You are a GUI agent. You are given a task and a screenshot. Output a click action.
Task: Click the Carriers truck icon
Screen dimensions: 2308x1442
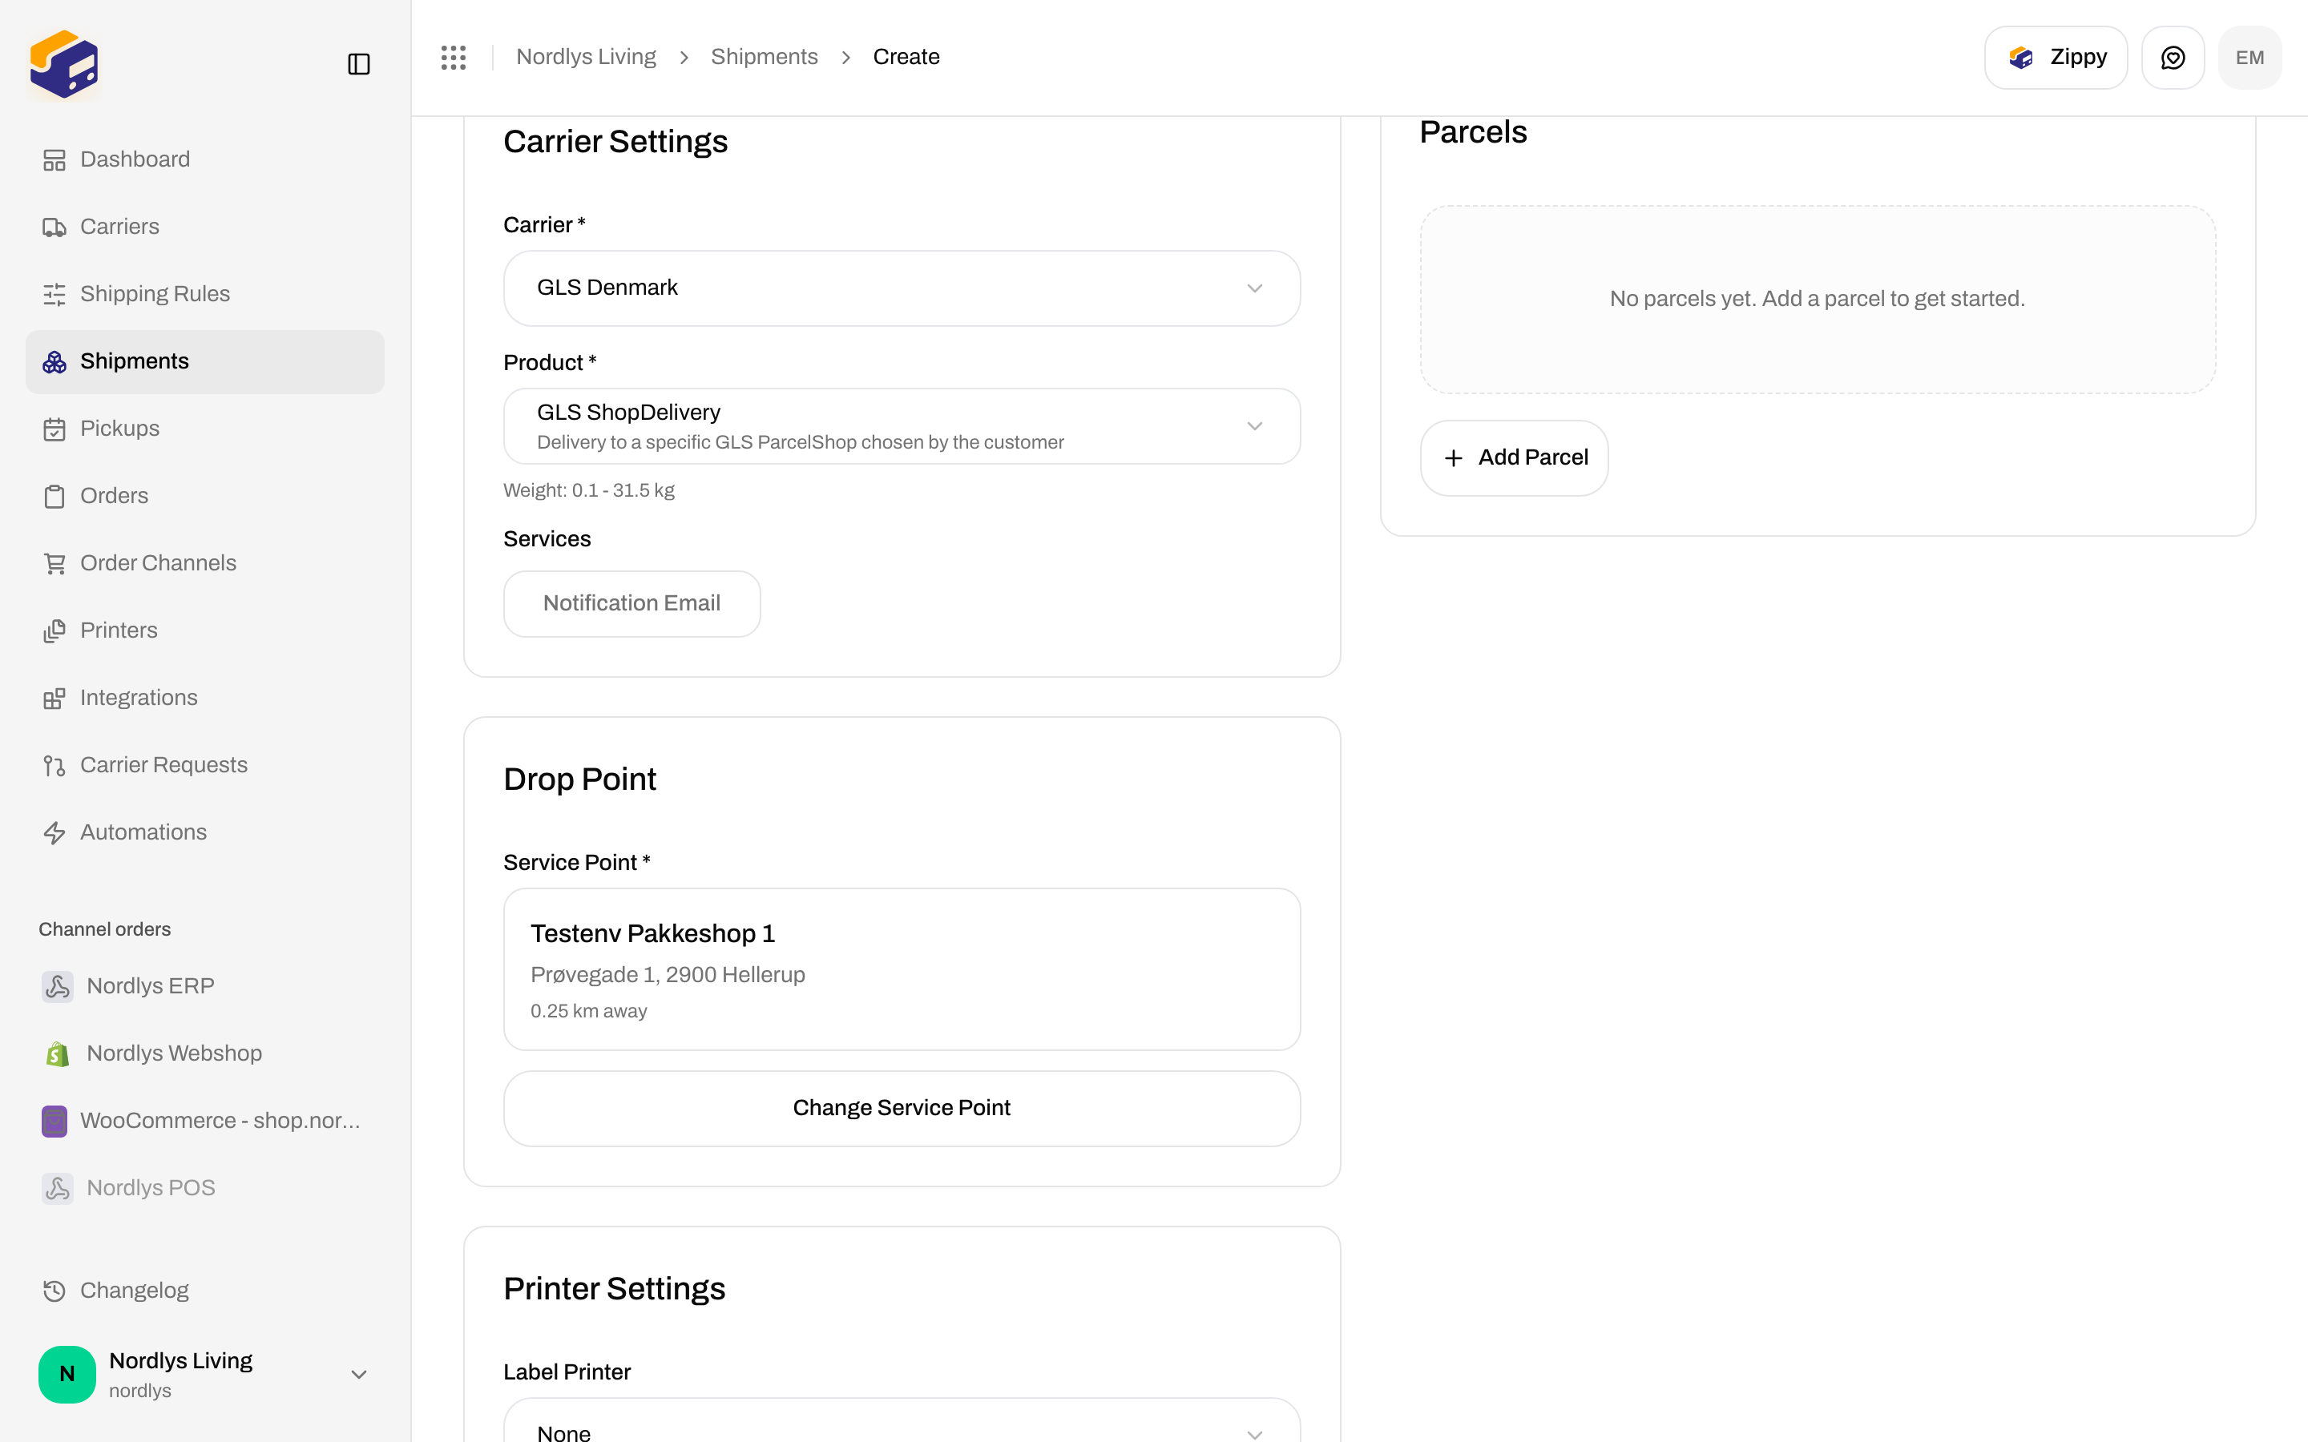click(54, 227)
